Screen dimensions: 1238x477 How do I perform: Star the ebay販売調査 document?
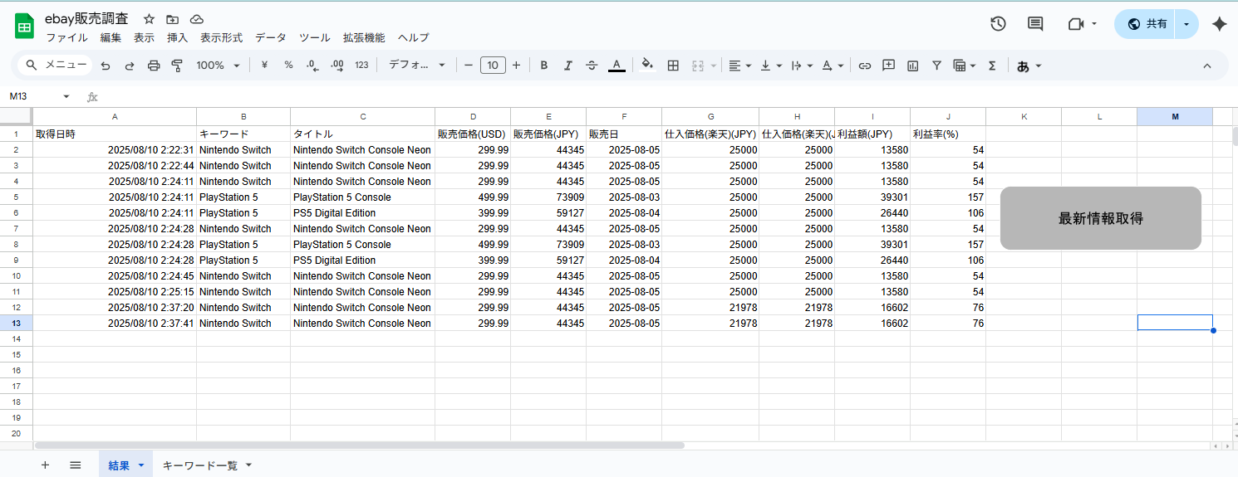149,19
